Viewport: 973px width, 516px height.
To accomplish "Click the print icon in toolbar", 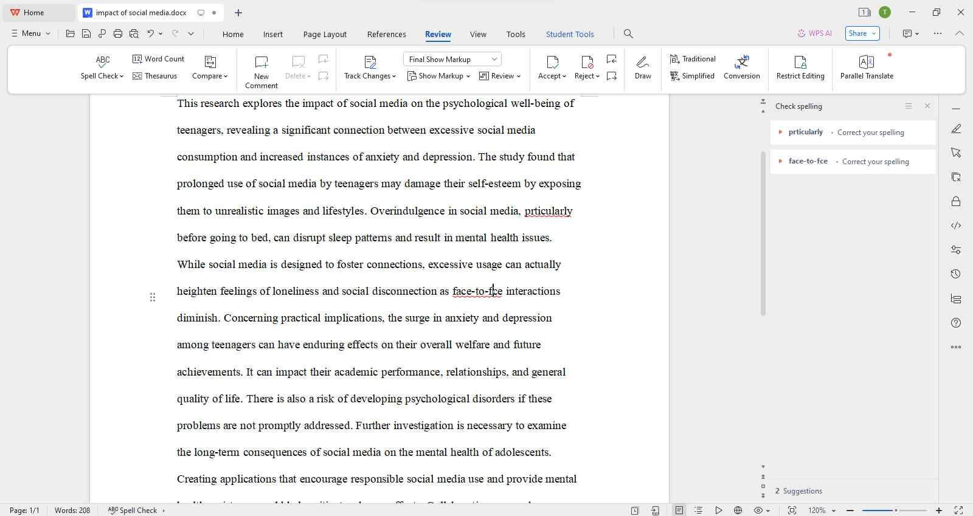I will coord(118,34).
